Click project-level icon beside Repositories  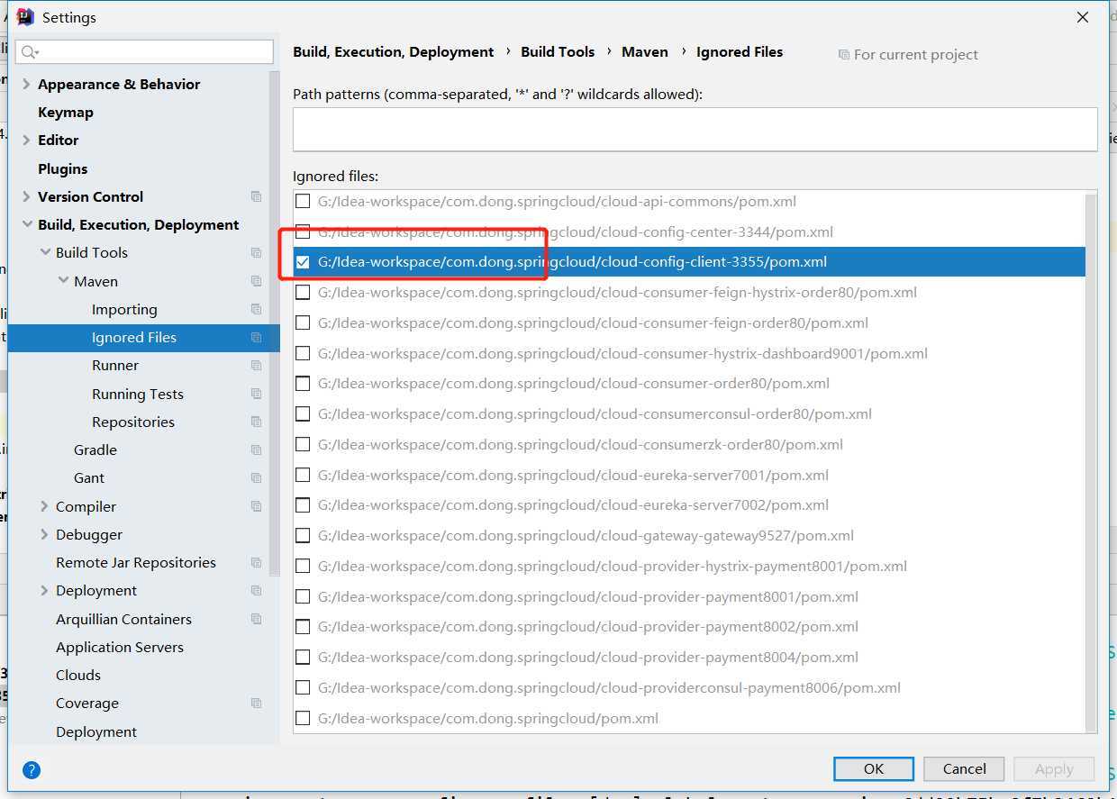tap(257, 422)
